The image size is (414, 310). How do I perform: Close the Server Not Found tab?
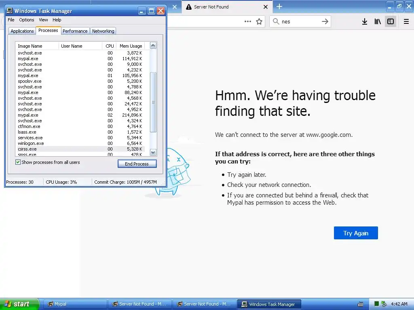coord(266,7)
